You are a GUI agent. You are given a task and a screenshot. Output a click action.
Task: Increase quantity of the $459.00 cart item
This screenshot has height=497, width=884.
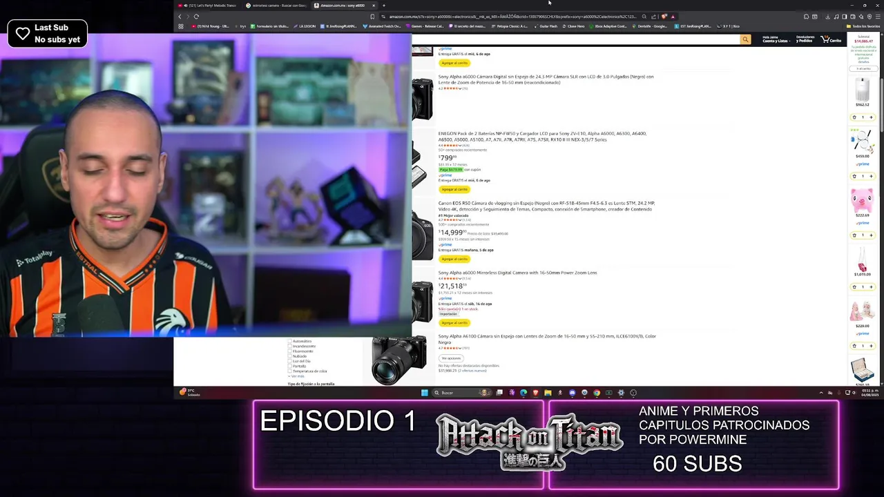click(871, 176)
